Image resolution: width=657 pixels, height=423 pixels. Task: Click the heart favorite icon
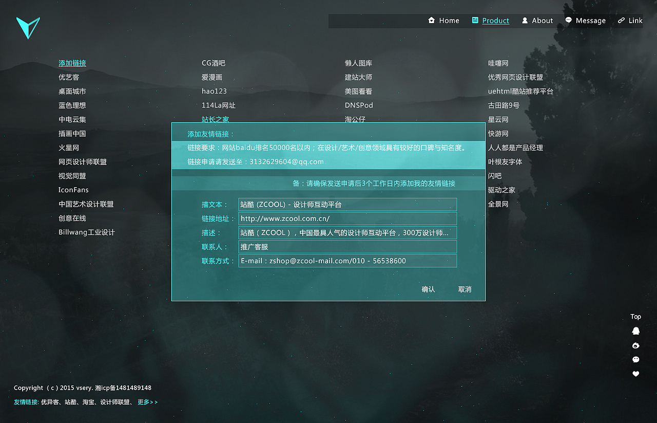pos(636,374)
